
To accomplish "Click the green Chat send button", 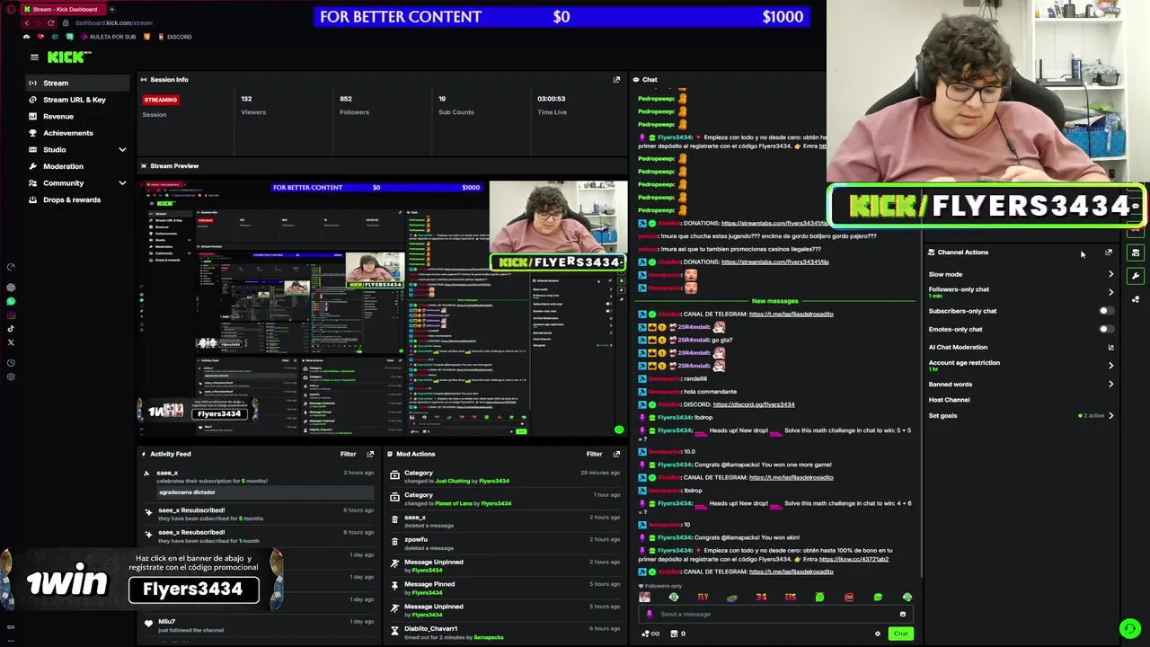I will point(900,634).
